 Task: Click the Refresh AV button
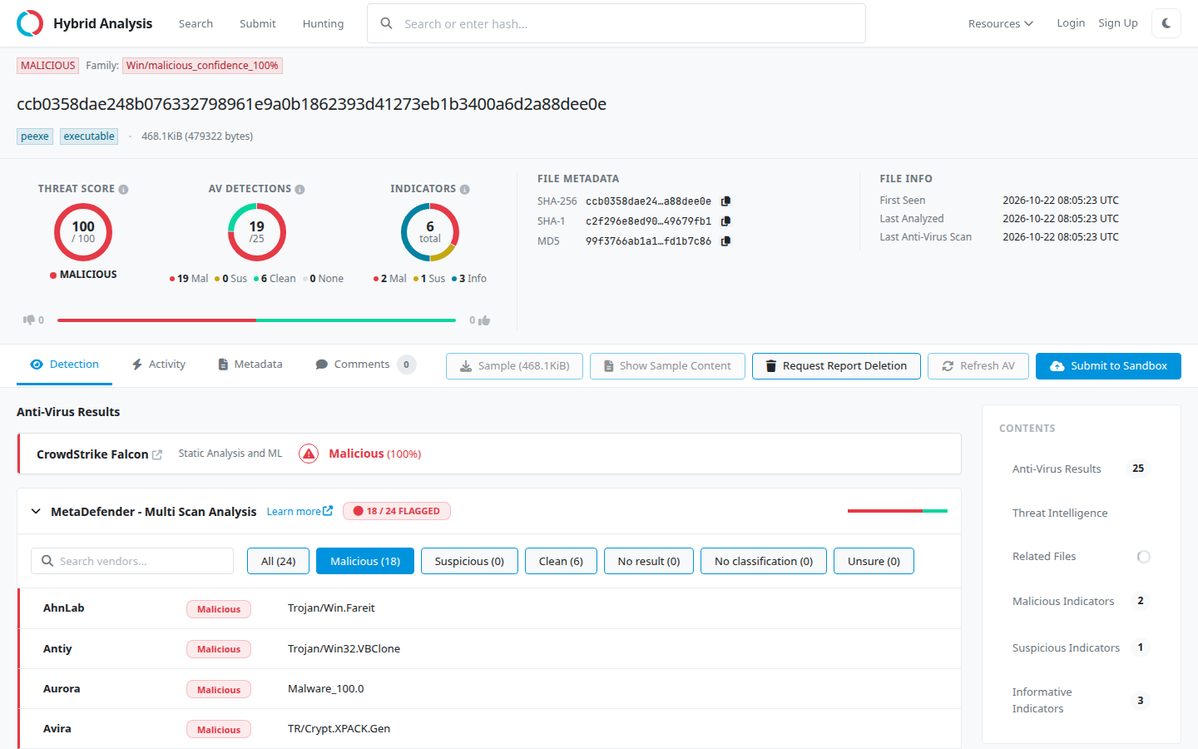[x=978, y=366]
